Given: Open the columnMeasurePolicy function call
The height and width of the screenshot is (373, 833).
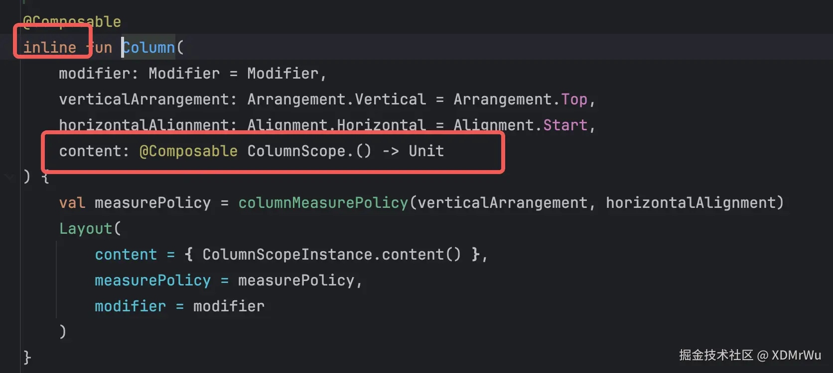Looking at the screenshot, I should [323, 203].
